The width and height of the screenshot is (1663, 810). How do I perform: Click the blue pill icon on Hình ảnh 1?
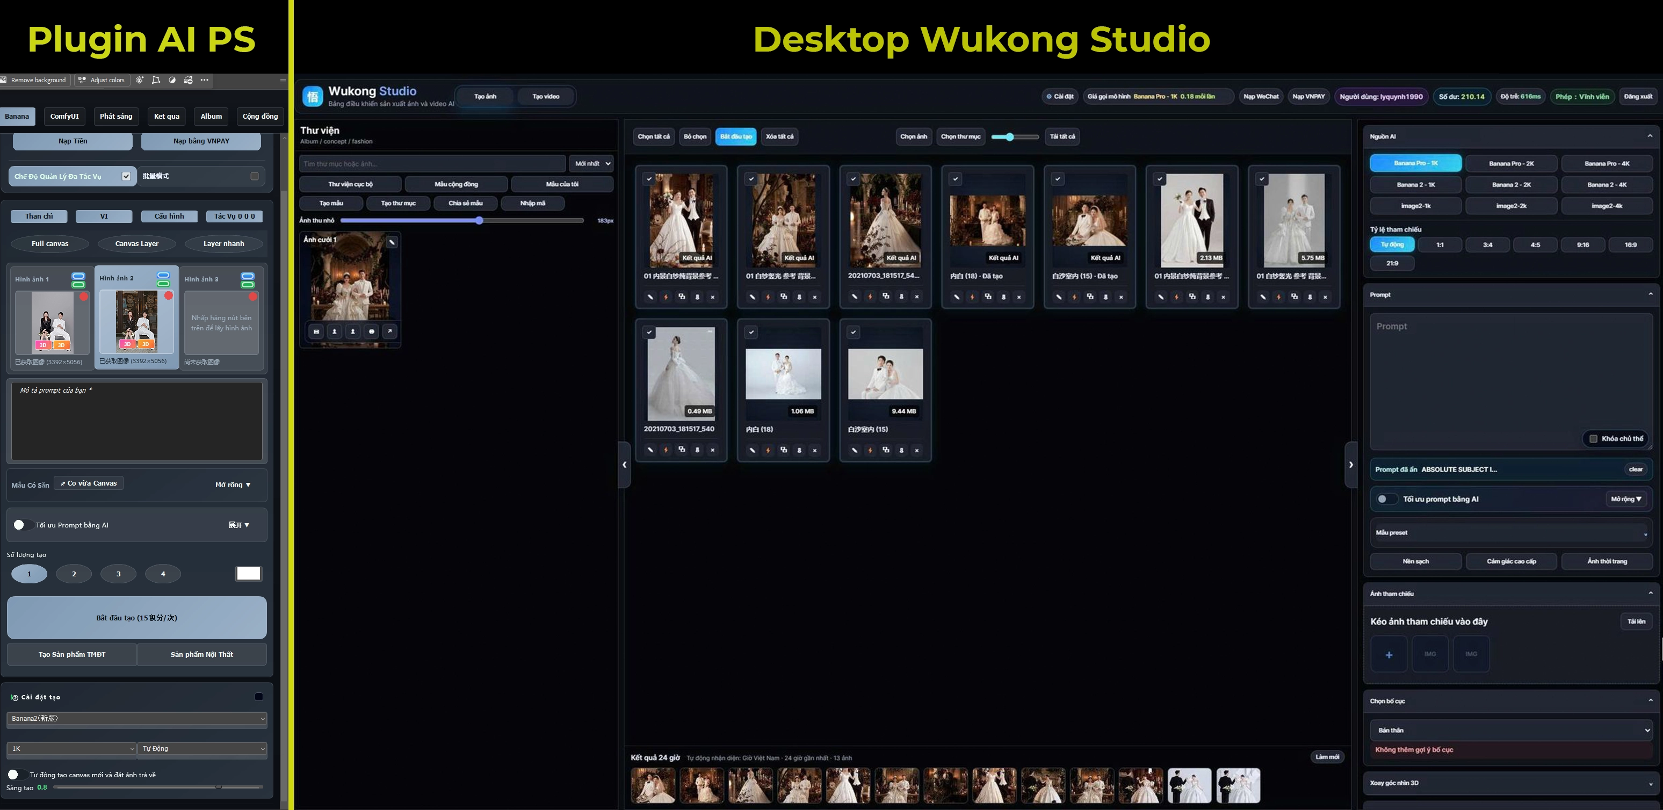[x=78, y=276]
